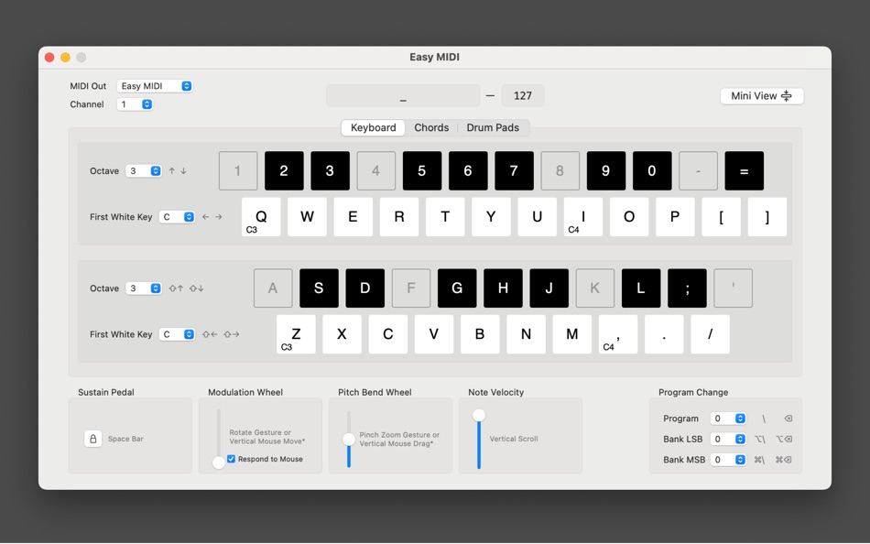The width and height of the screenshot is (870, 544).
Task: Play the white Q key marked C3
Action: 261,217
